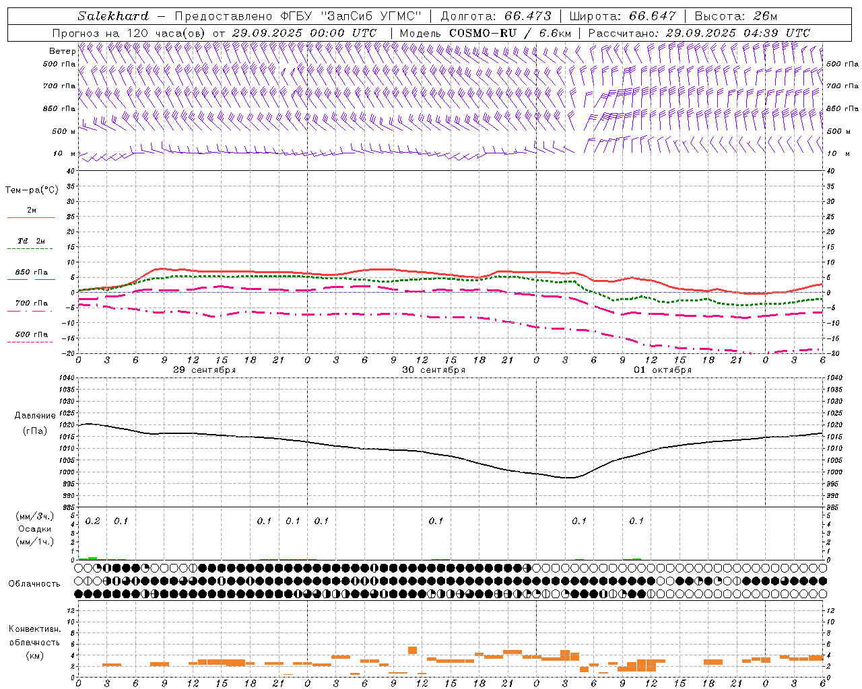Click the Давление pressure axis label
This screenshot has height=689, width=862.
click(35, 415)
